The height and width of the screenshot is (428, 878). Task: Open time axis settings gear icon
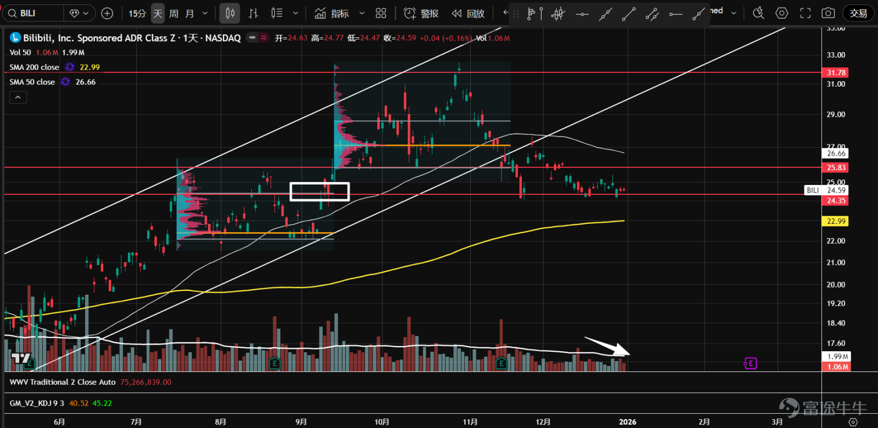pyautogui.click(x=853, y=421)
